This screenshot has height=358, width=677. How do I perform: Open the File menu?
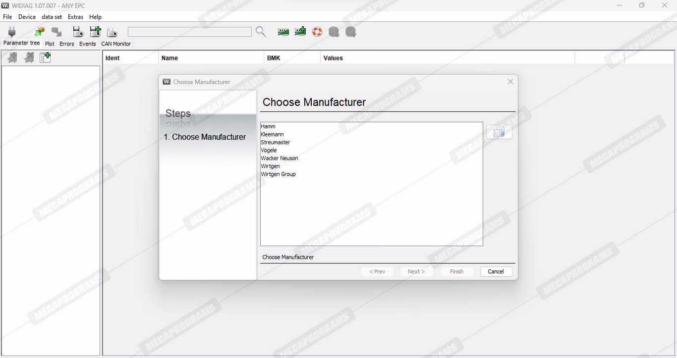[7, 17]
